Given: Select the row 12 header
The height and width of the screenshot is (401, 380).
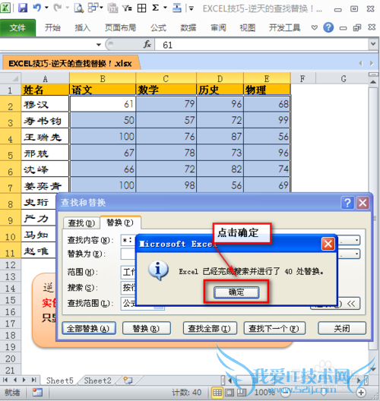Looking at the screenshot, I should (10, 265).
